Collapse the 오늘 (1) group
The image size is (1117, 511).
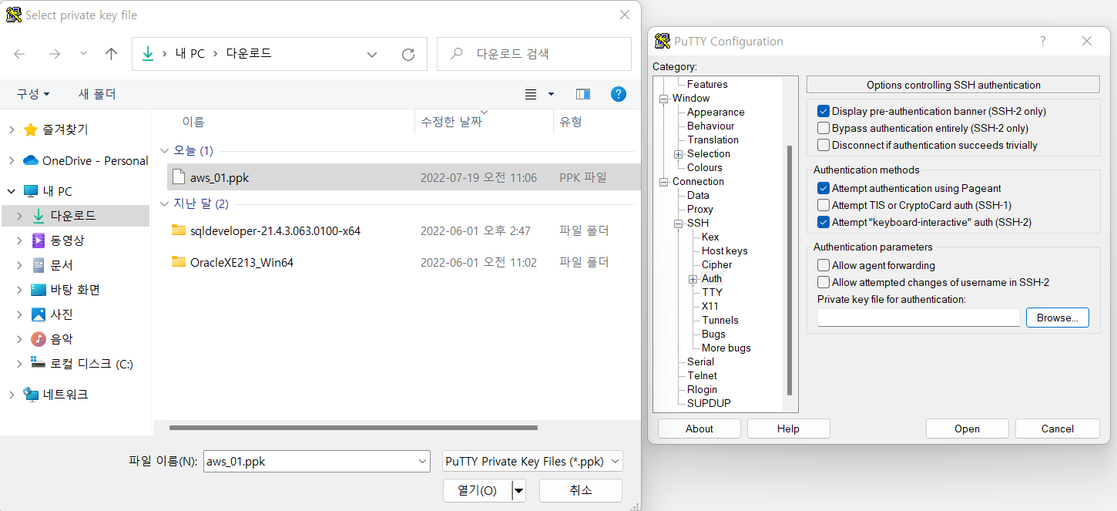[163, 150]
